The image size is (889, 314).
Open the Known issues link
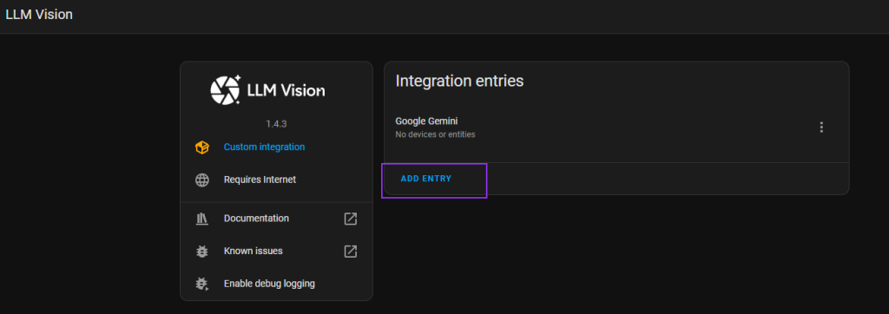(x=253, y=251)
